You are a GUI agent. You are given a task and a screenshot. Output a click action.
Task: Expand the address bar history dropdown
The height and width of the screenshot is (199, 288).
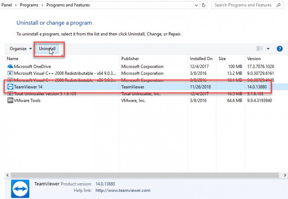196,5
